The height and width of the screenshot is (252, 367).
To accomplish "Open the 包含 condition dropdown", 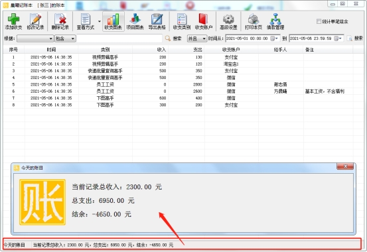I will [65, 38].
